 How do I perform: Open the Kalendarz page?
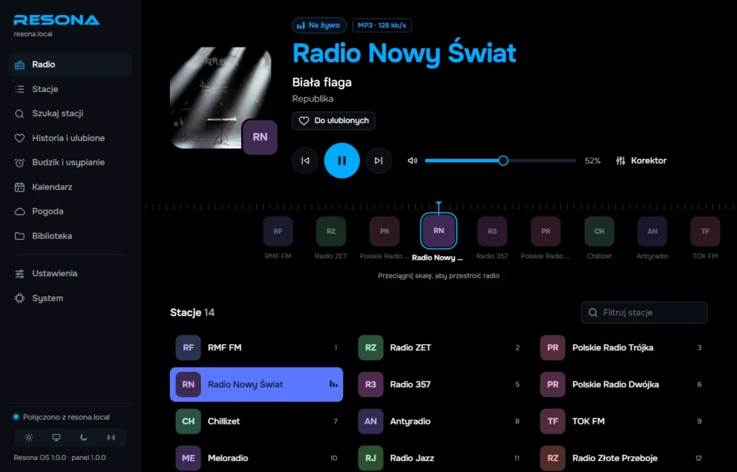70,186
